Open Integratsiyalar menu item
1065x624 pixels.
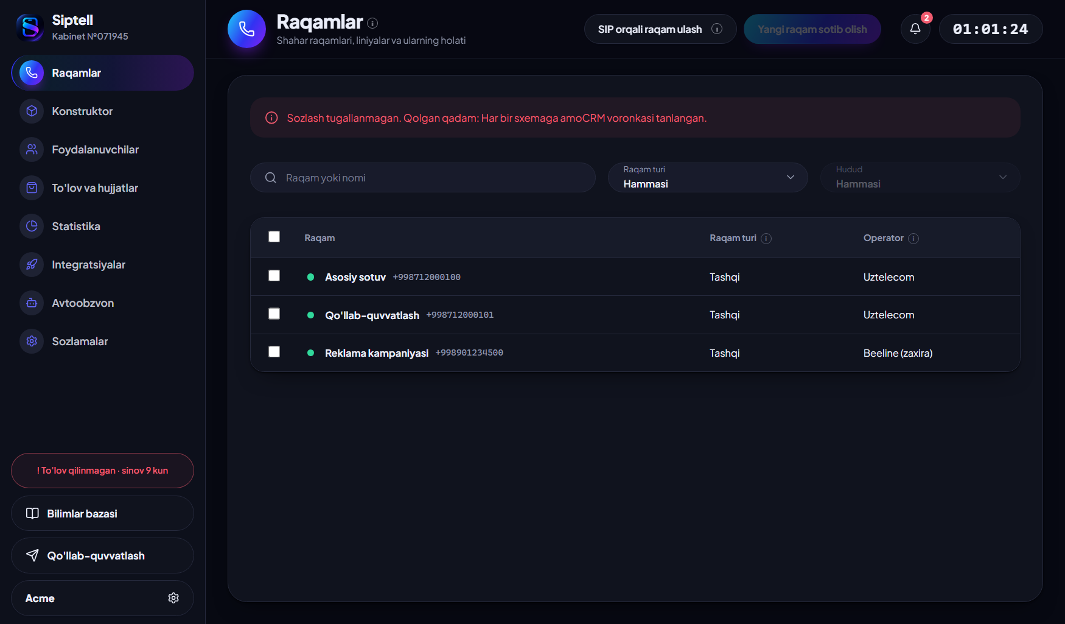tap(102, 265)
